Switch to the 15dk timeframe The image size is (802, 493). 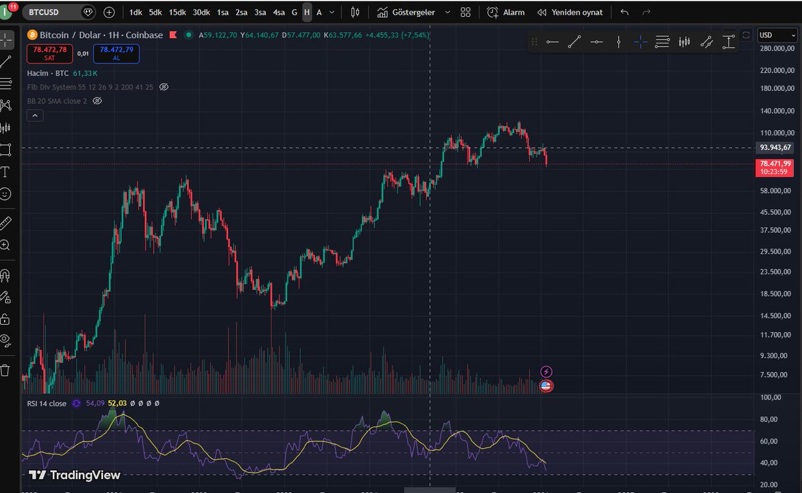click(177, 12)
